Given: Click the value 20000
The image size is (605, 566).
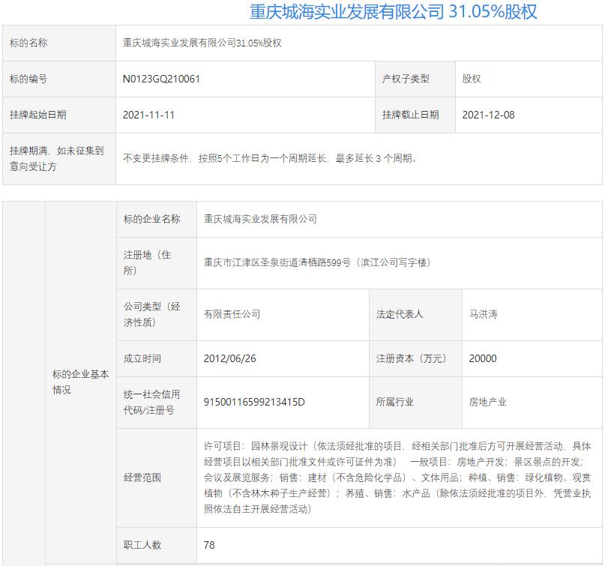Looking at the screenshot, I should (x=483, y=358).
